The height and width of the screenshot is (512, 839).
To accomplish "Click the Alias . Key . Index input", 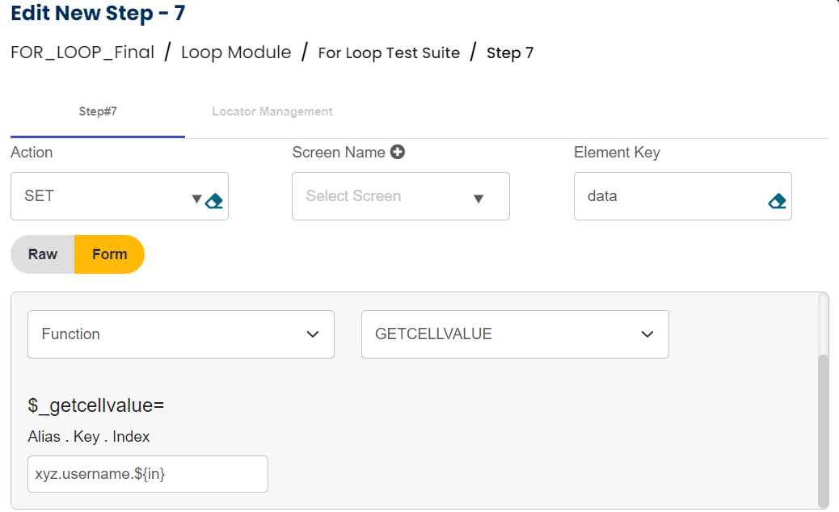I will click(x=148, y=474).
